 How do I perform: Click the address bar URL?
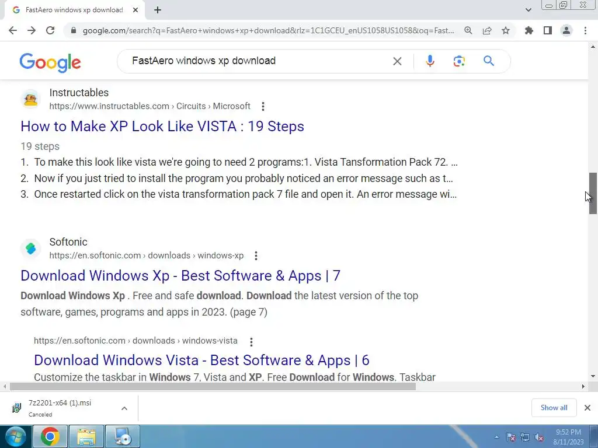coord(268,30)
